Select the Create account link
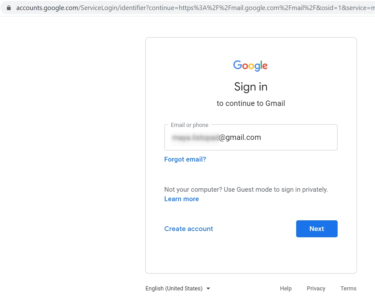Viewport: 375px width, 297px height. pos(188,229)
